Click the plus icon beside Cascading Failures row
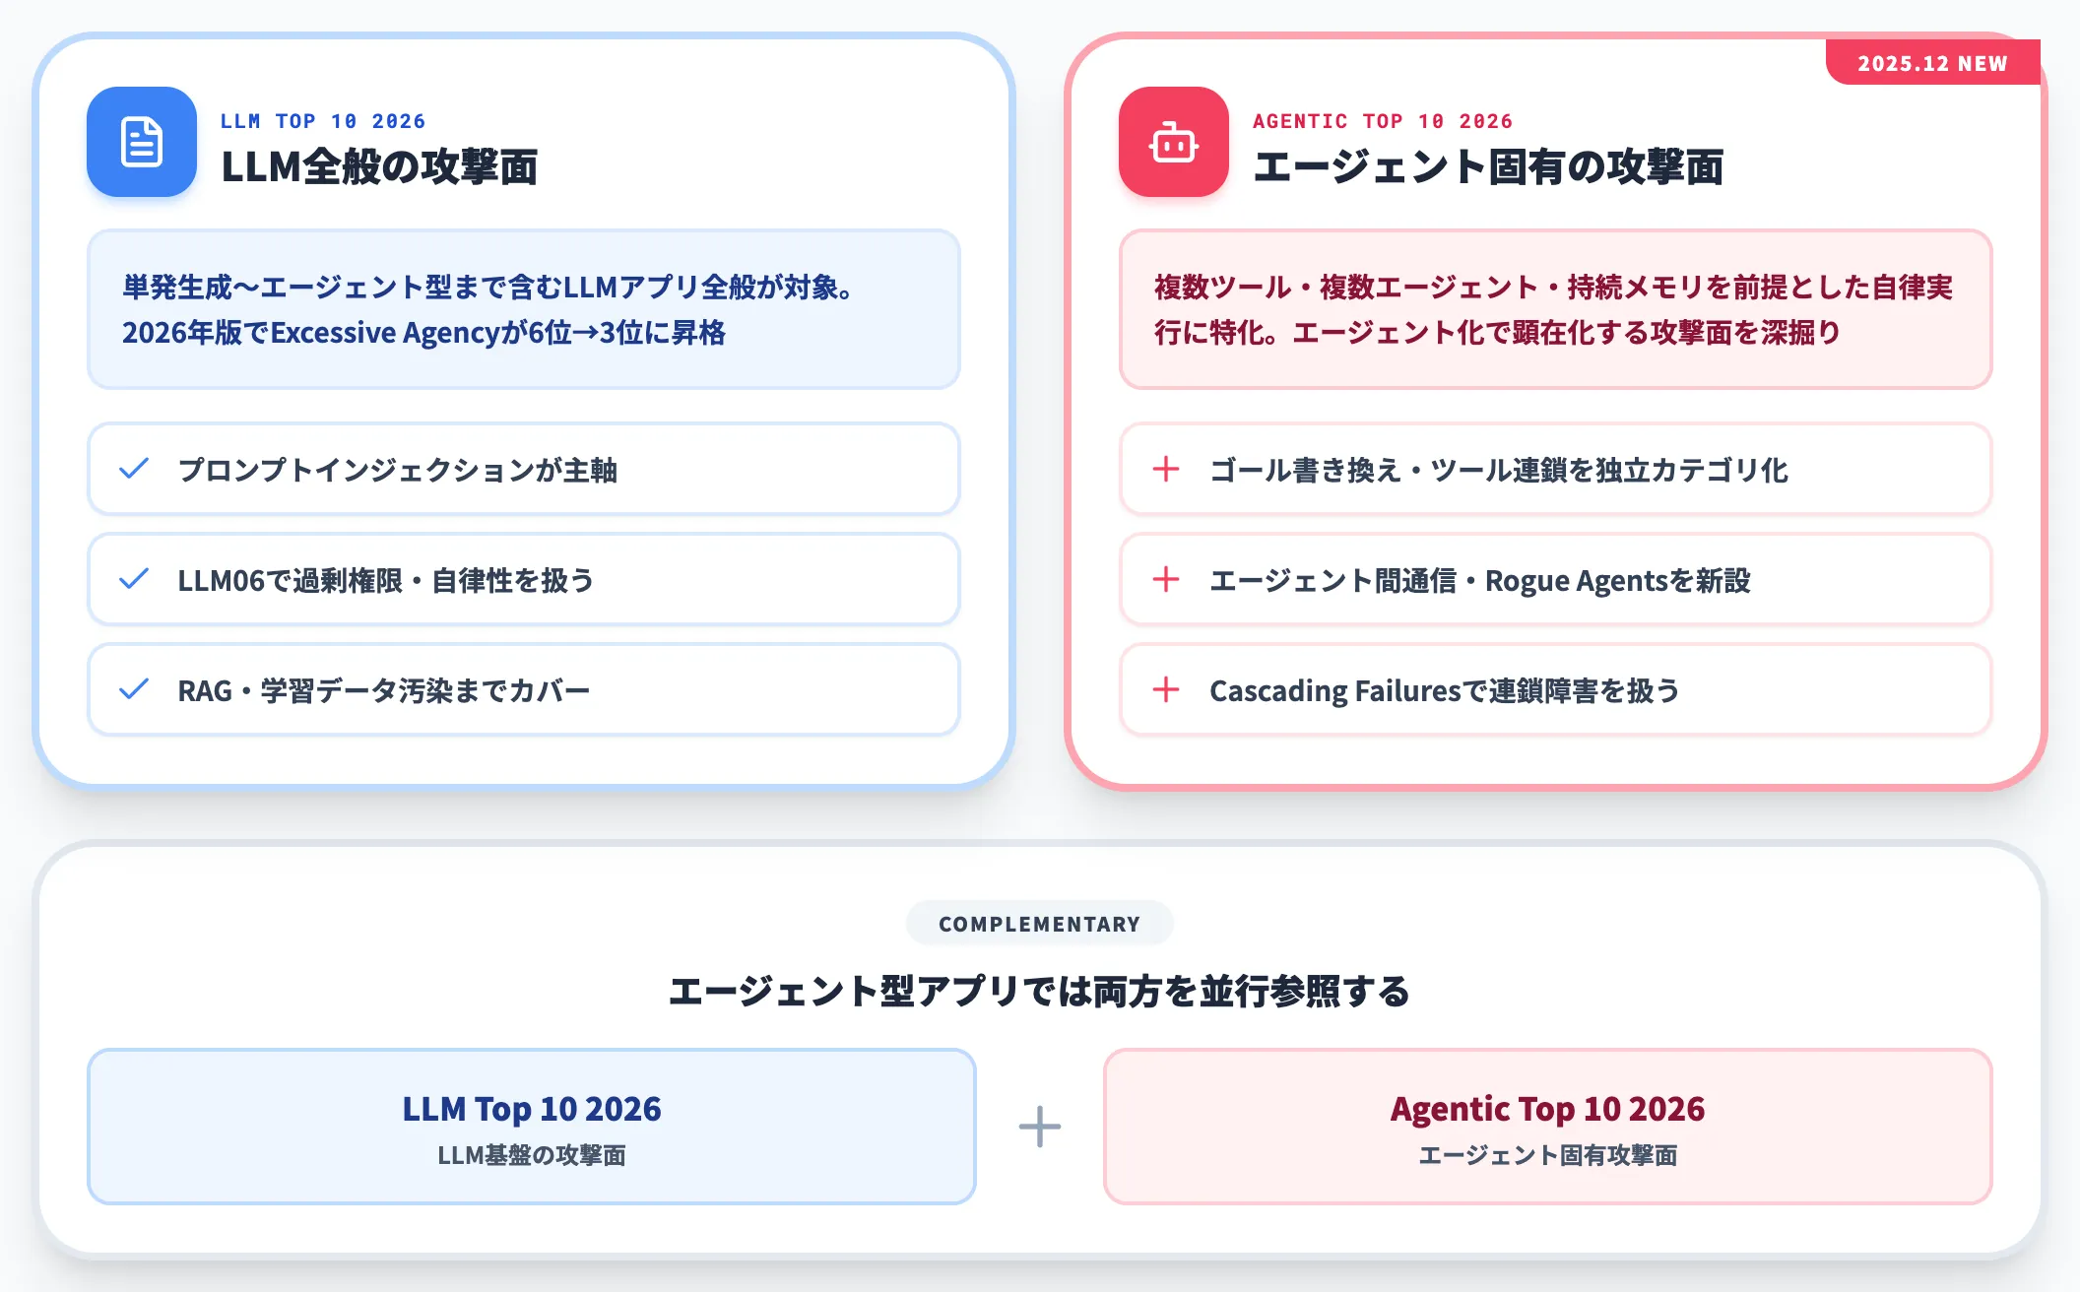 [x=1166, y=689]
